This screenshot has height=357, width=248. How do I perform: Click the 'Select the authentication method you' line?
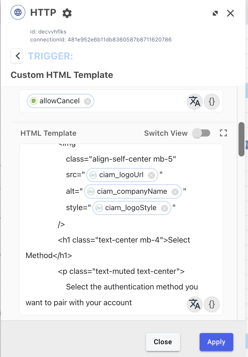tap(132, 287)
